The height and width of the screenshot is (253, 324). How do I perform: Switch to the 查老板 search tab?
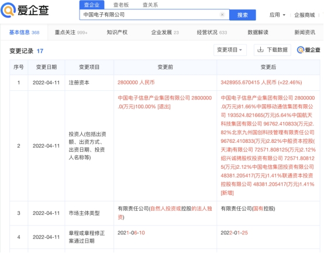[121, 5]
